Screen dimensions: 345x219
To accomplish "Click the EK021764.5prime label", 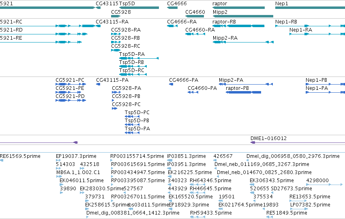I will [241, 205].
